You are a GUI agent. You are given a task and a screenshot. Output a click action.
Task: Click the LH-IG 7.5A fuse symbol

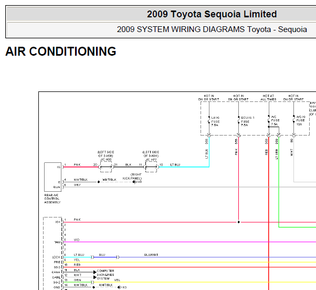point(209,121)
